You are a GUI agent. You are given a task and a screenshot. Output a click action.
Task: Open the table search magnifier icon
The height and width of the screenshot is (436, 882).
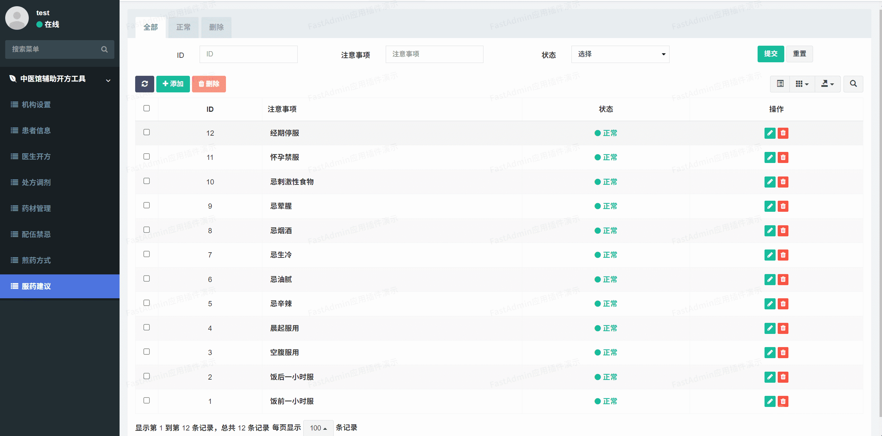pyautogui.click(x=853, y=84)
